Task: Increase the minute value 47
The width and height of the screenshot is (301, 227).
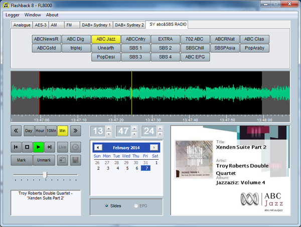Action: (134, 129)
